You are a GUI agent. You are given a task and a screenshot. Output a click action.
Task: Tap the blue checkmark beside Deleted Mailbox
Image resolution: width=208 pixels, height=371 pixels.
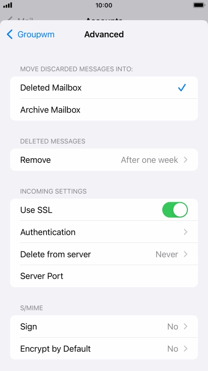coord(182,88)
